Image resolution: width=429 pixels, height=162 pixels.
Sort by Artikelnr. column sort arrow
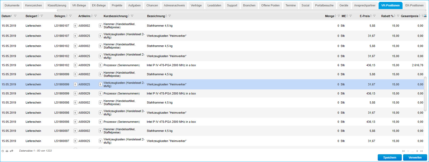tap(92, 16)
